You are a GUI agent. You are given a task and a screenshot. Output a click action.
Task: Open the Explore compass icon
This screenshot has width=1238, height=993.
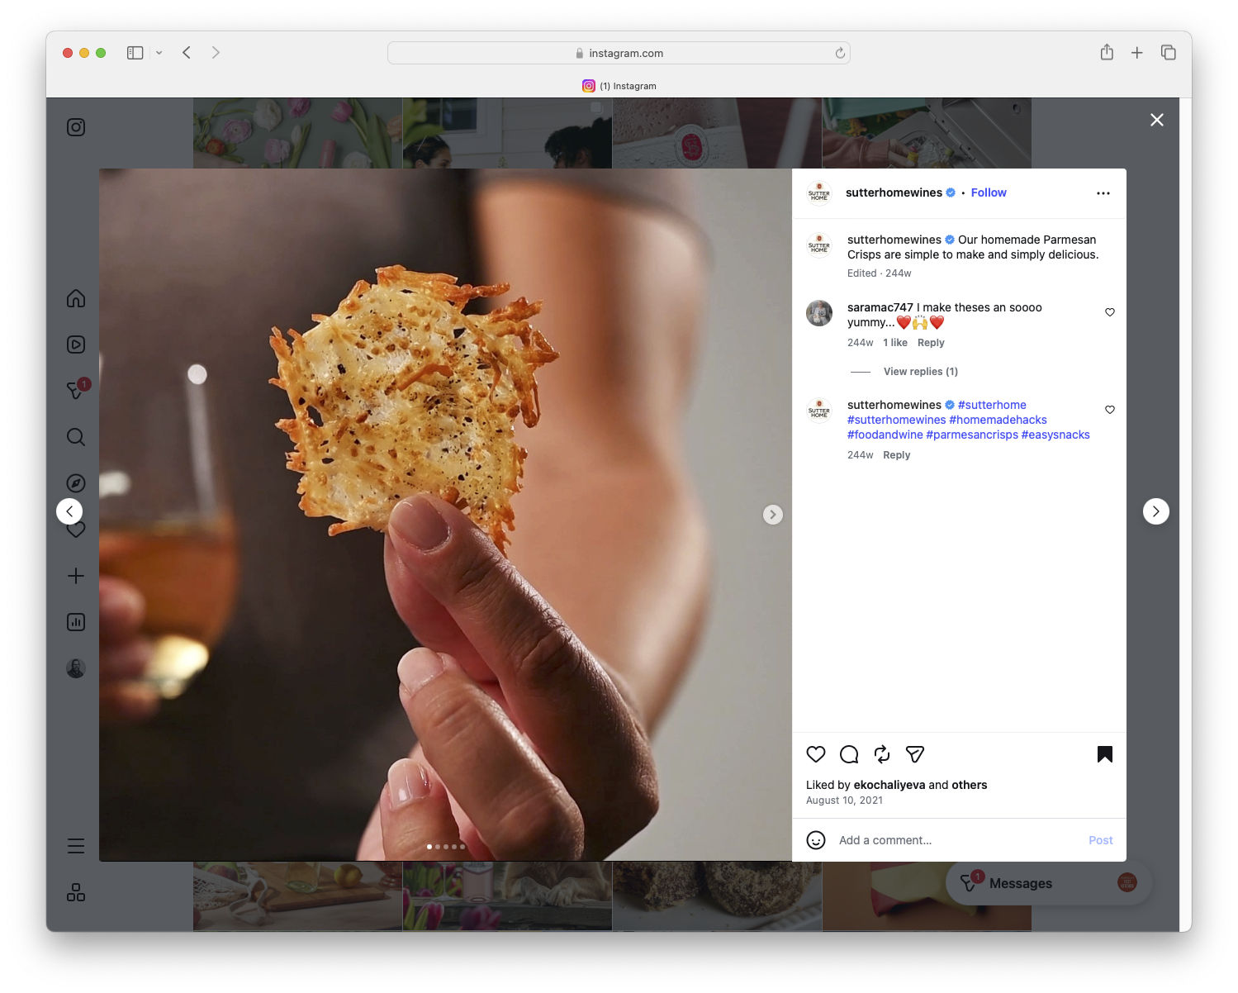coord(75,482)
